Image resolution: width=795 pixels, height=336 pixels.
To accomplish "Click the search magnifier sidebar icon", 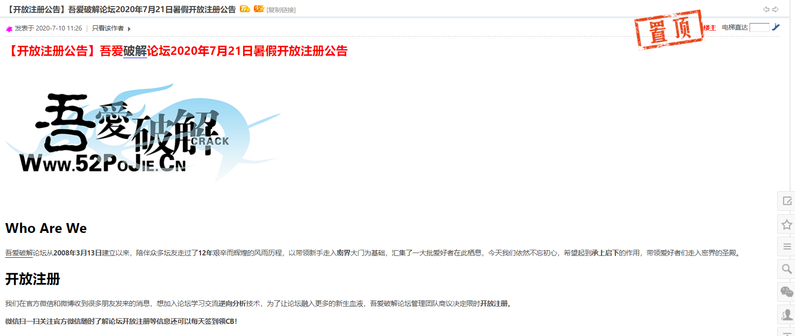I will (787, 269).
